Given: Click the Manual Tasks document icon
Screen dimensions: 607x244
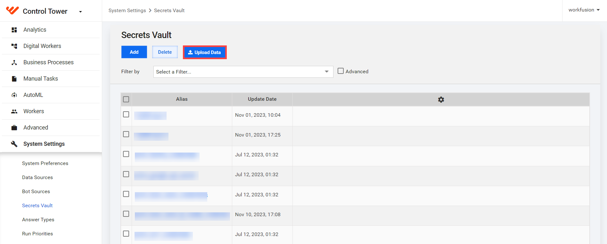Looking at the screenshot, I should 14,79.
